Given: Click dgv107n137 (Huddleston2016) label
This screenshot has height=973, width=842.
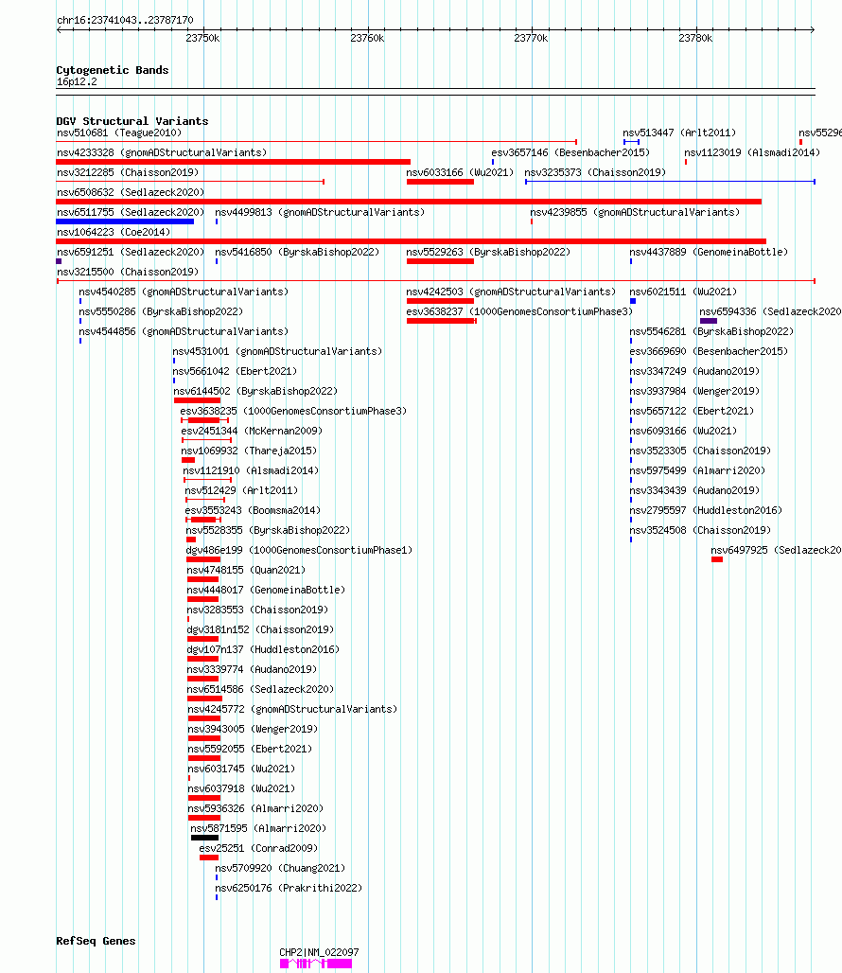Looking at the screenshot, I should click(x=263, y=649).
